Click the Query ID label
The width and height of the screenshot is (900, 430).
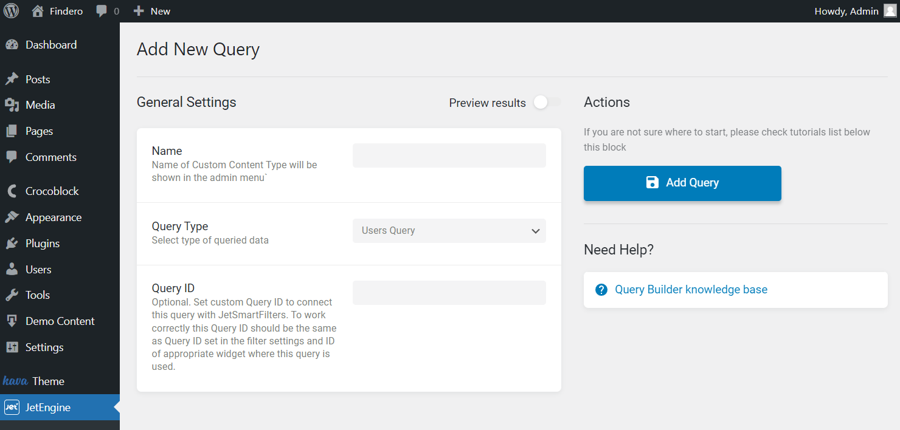coord(173,288)
